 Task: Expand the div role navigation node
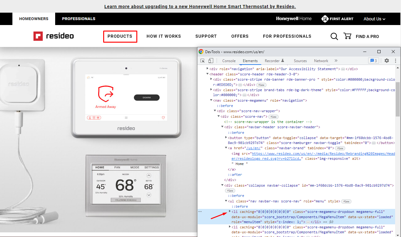(208, 69)
